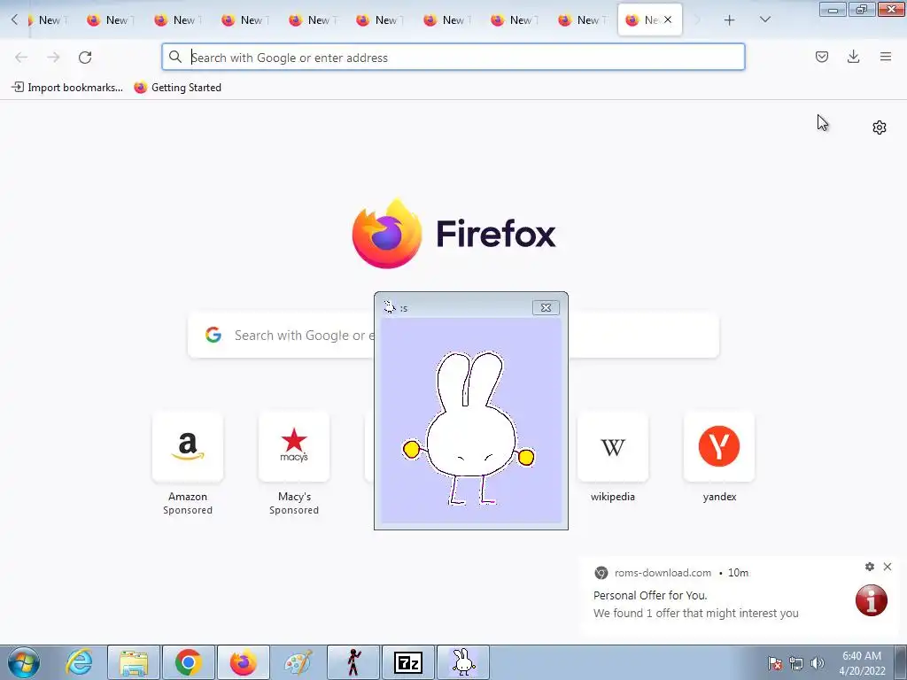Switch to the third New Tab
Screen dimensions: 907x680
(x=177, y=20)
